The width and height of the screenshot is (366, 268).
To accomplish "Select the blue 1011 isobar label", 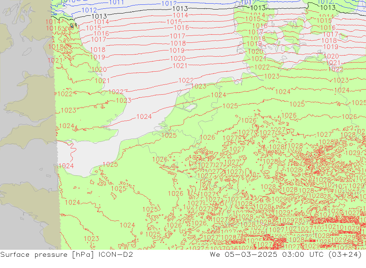I will [116, 2].
